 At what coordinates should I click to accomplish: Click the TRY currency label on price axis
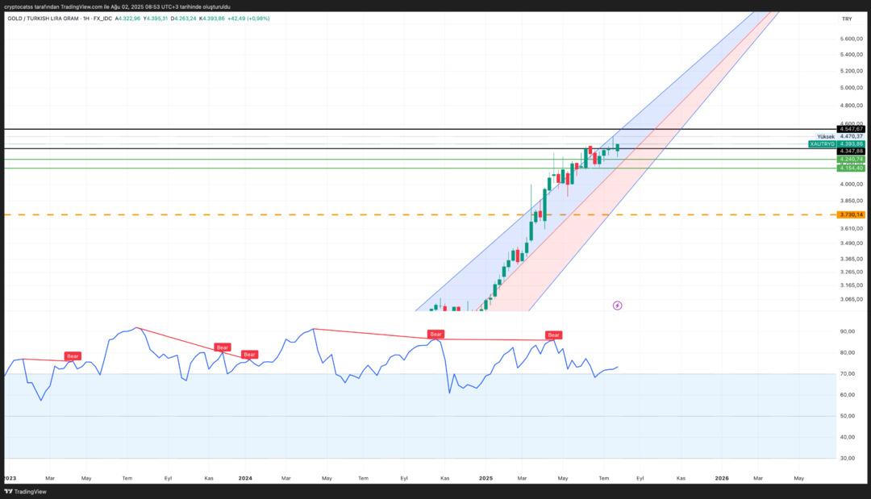(847, 19)
